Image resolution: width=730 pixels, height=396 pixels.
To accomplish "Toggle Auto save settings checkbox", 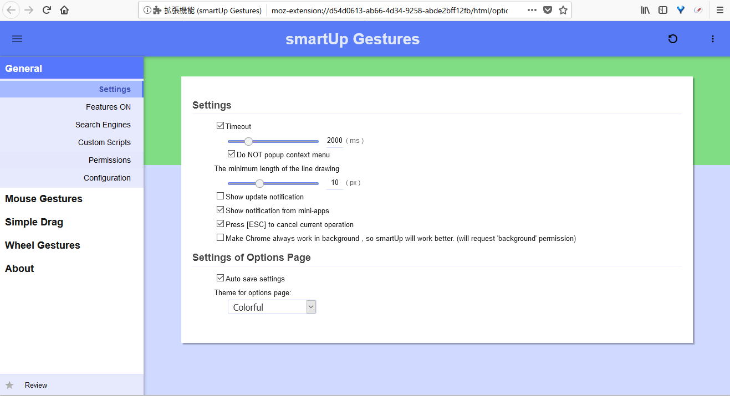I will point(220,278).
